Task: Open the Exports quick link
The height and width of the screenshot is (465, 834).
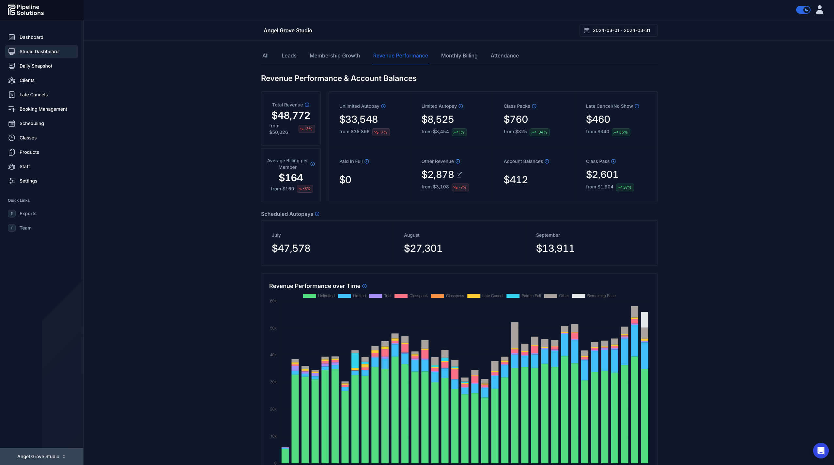Action: pyautogui.click(x=28, y=214)
